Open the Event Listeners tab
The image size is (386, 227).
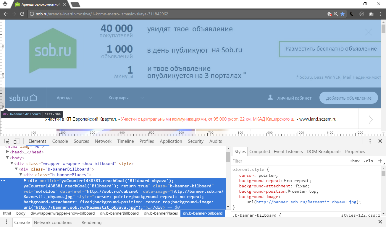point(288,151)
